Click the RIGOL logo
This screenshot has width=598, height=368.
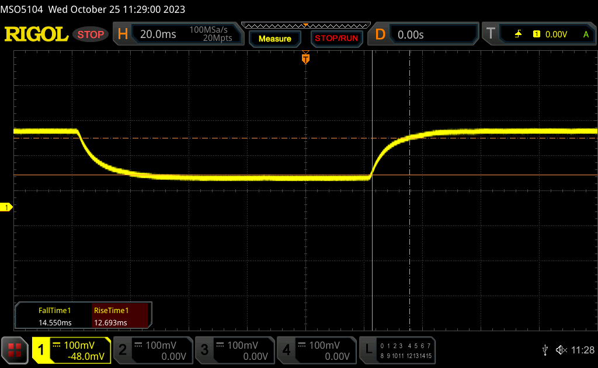[36, 34]
